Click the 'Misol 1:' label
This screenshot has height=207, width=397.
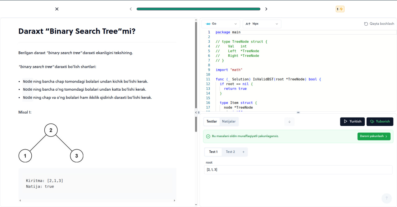pyautogui.click(x=25, y=112)
